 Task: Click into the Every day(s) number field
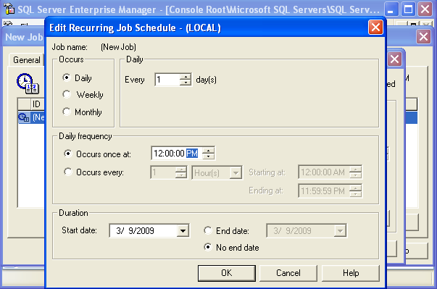click(x=167, y=80)
